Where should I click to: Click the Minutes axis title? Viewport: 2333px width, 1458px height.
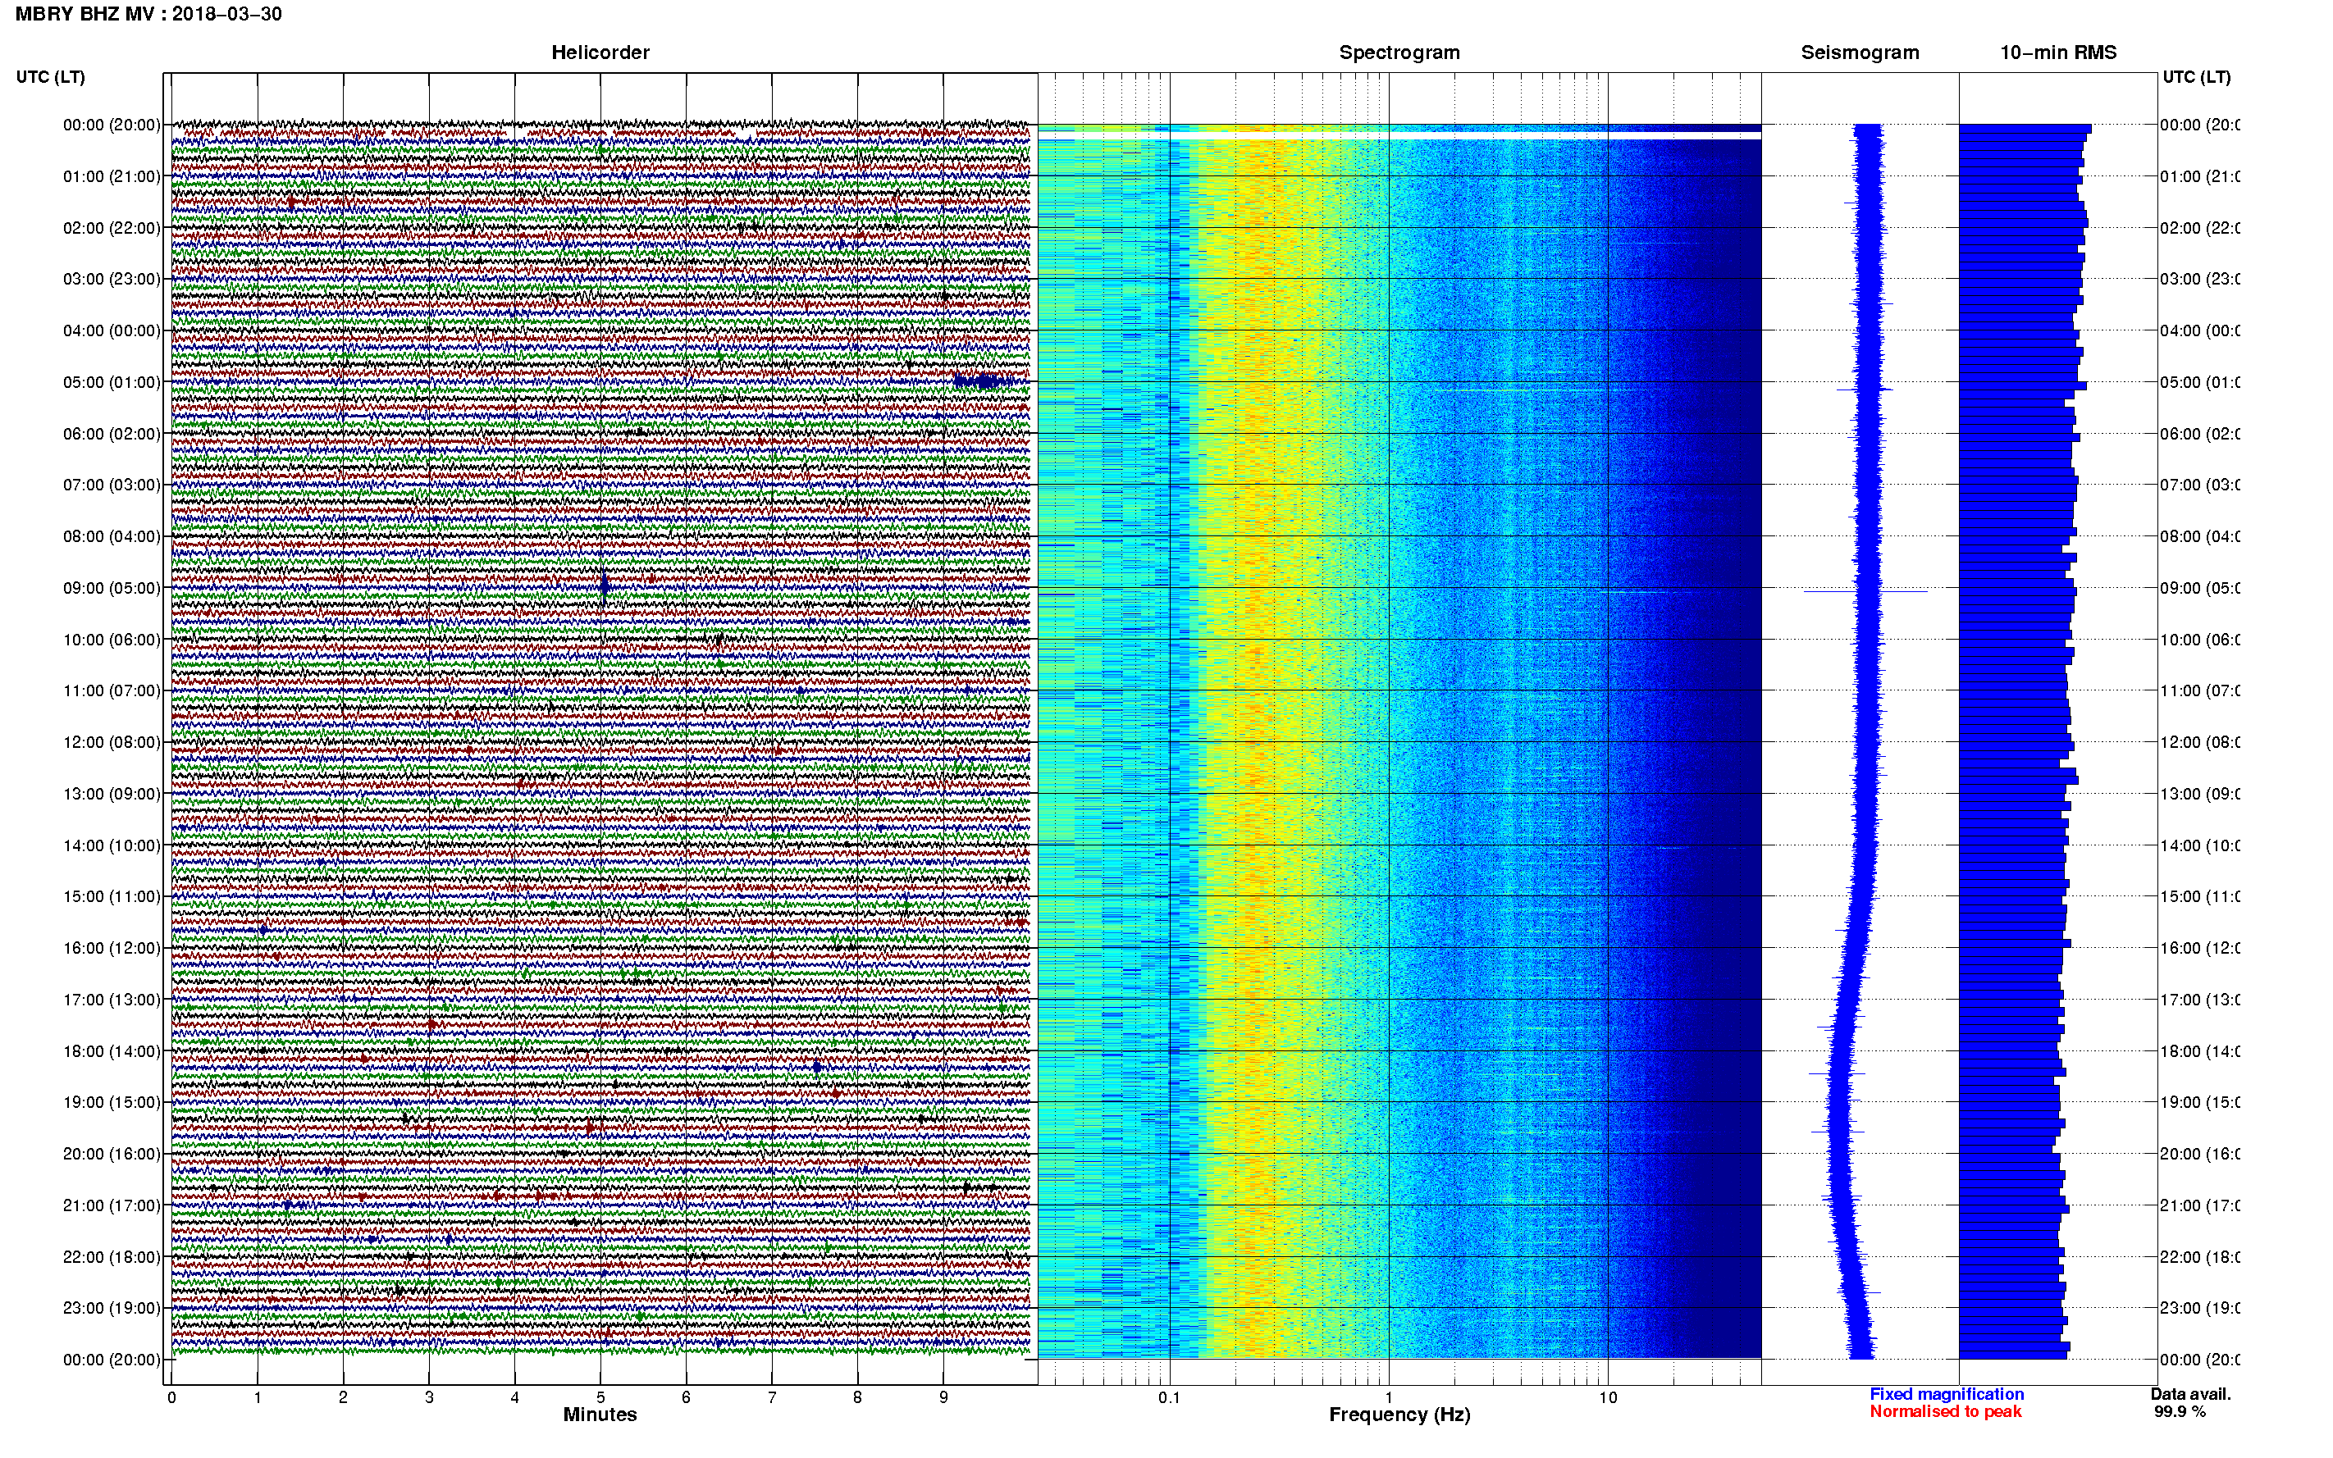(x=600, y=1415)
